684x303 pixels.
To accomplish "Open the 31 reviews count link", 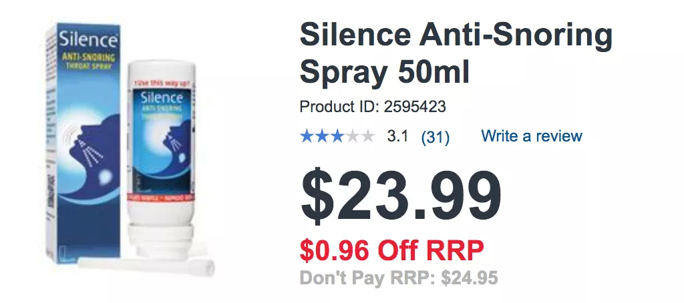I will pyautogui.click(x=435, y=137).
